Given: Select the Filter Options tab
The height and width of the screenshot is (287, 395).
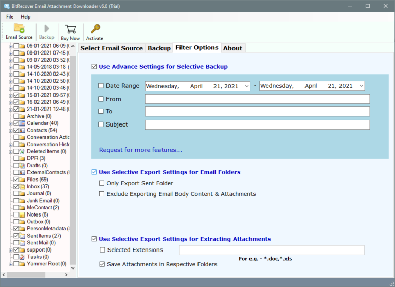Looking at the screenshot, I should 197,48.
